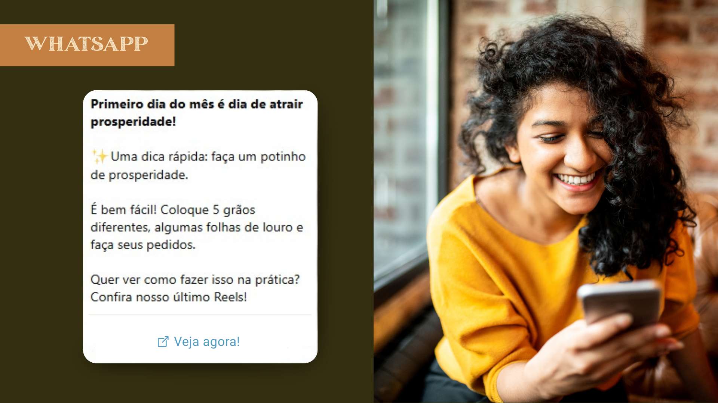Click the text "de prosperidade."
This screenshot has width=718, height=403.
point(139,175)
